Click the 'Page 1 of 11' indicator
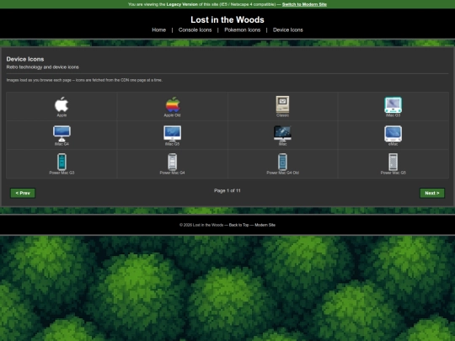Viewport: 455px width, 341px height. tap(227, 191)
